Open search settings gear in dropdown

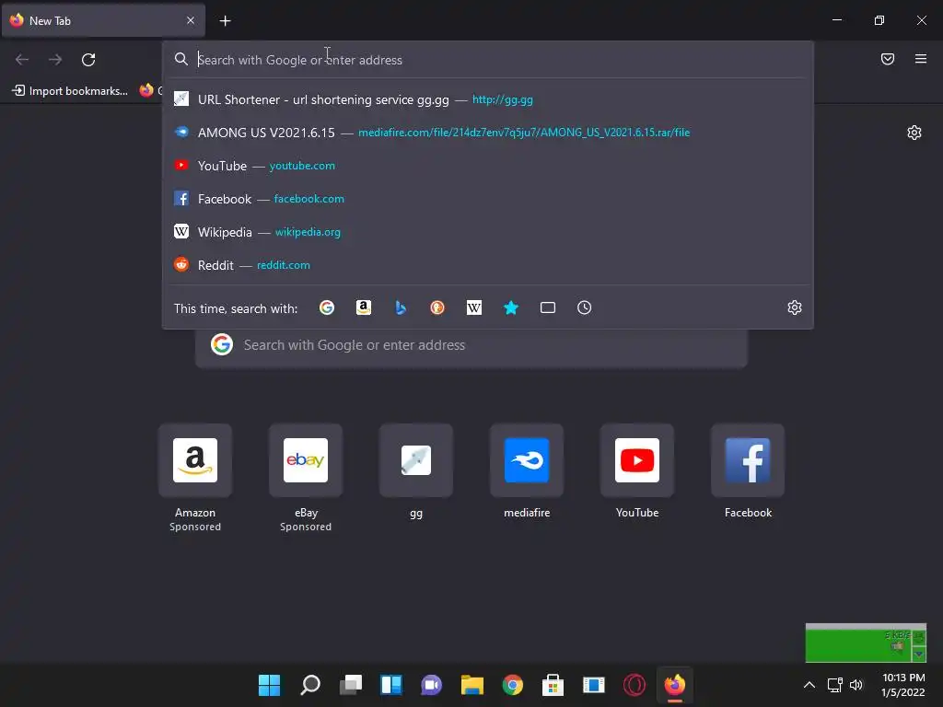[795, 307]
